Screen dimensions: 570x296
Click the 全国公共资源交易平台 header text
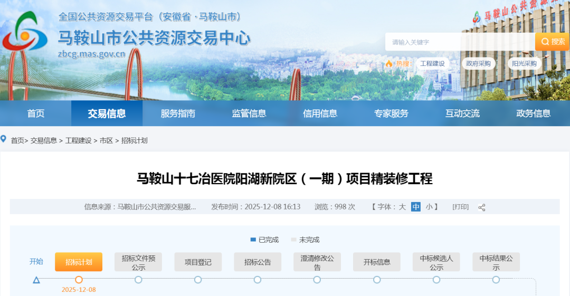149,17
